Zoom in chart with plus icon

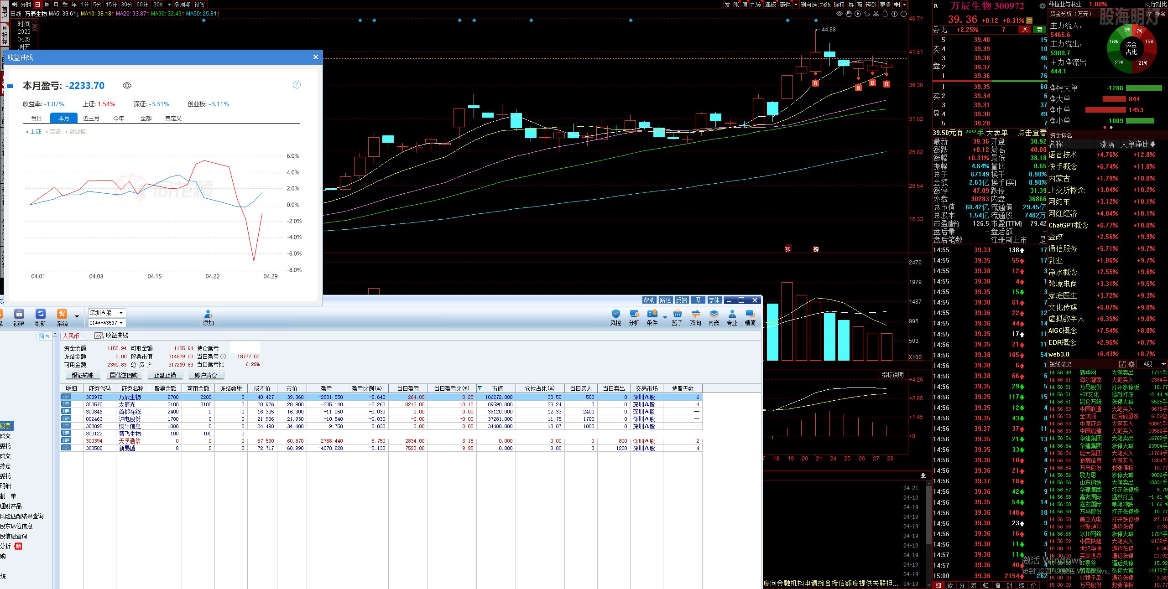click(x=894, y=14)
